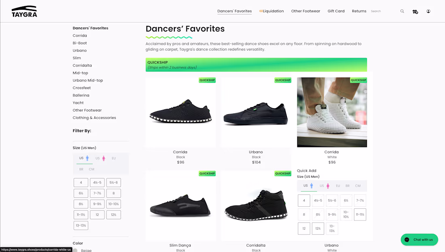Viewport: 445px width, 252px height.
Task: Open the shopping cart icon
Action: coord(415,11)
